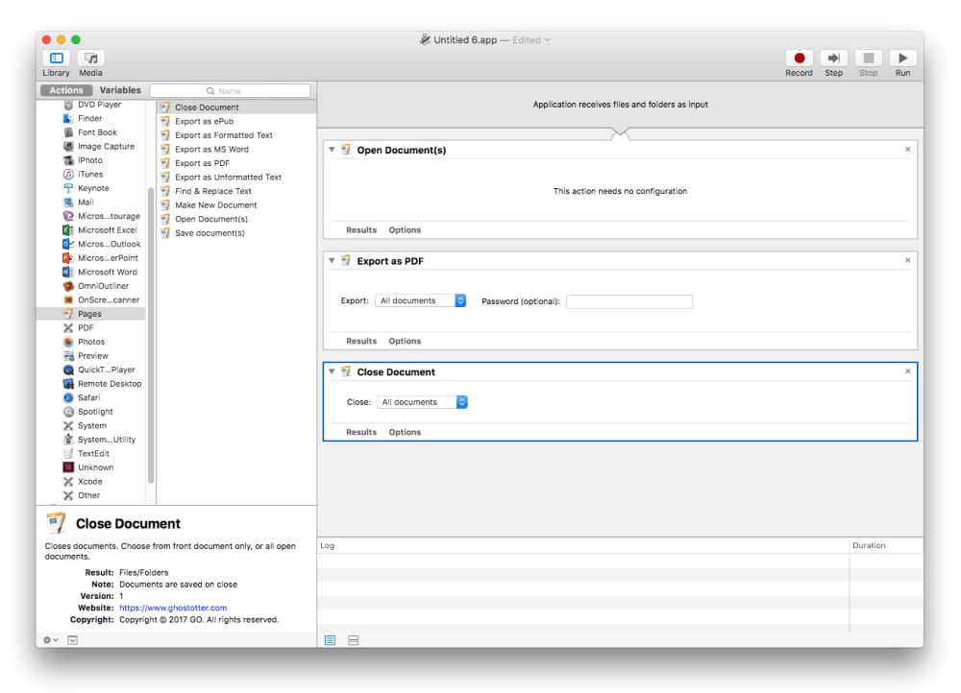Select Pages in the library list

(x=90, y=314)
